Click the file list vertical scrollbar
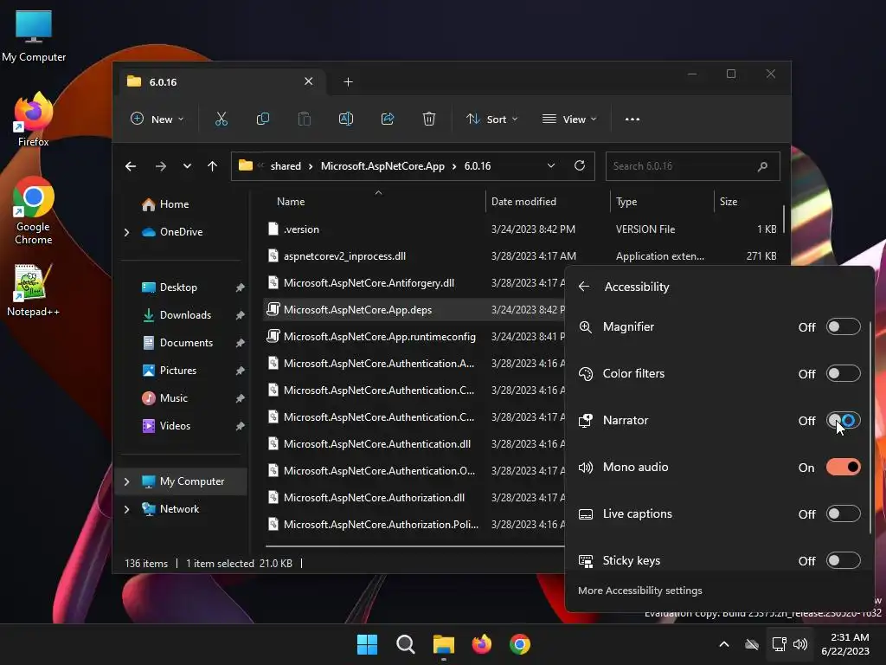 point(784,219)
